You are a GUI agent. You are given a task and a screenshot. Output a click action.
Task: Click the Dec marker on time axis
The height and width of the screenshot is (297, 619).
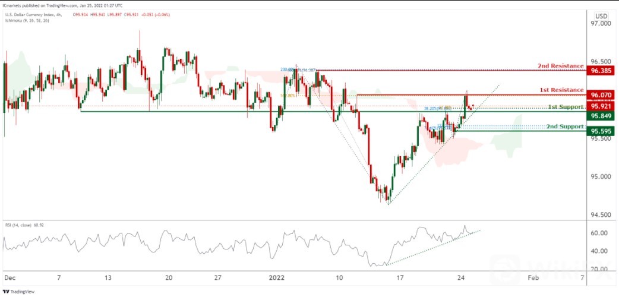[10, 277]
